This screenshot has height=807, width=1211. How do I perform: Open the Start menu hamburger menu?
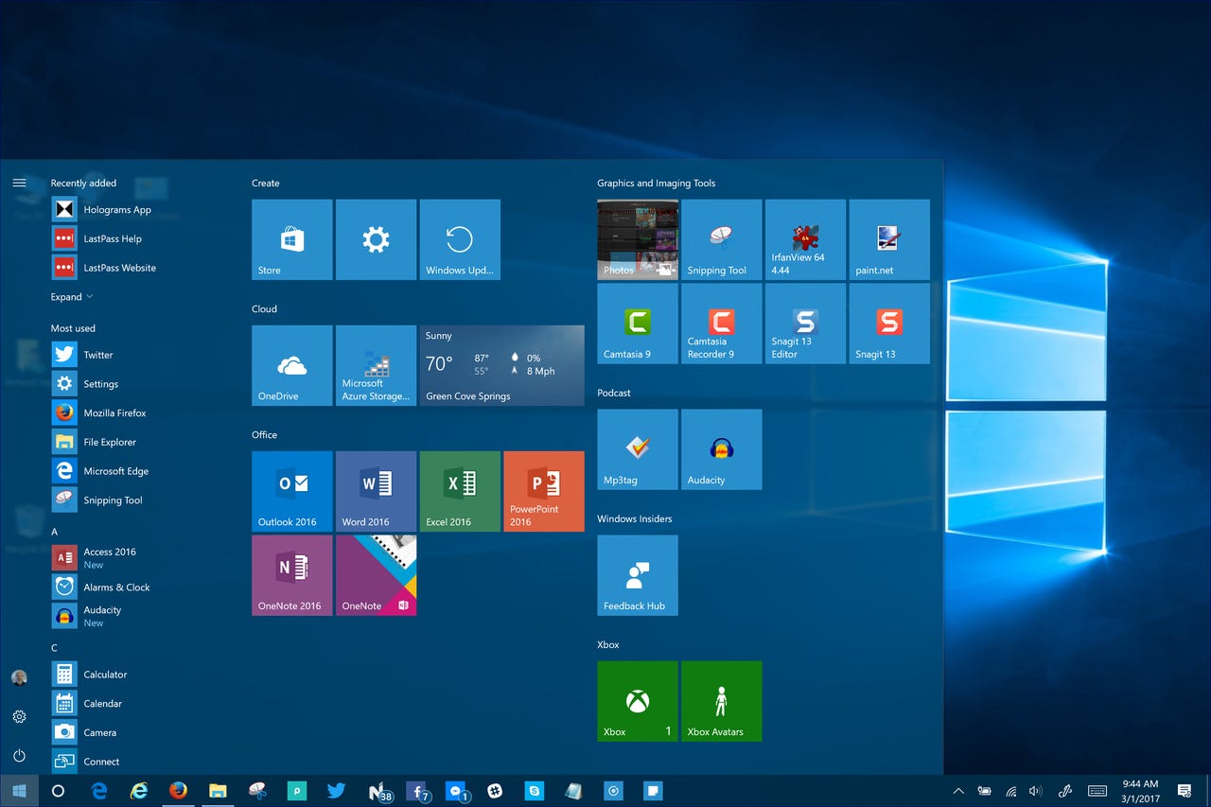coord(20,183)
